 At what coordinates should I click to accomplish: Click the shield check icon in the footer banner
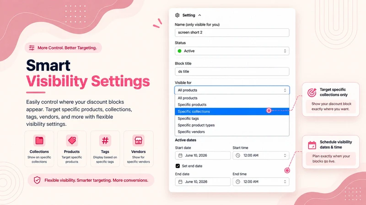click(x=37, y=180)
